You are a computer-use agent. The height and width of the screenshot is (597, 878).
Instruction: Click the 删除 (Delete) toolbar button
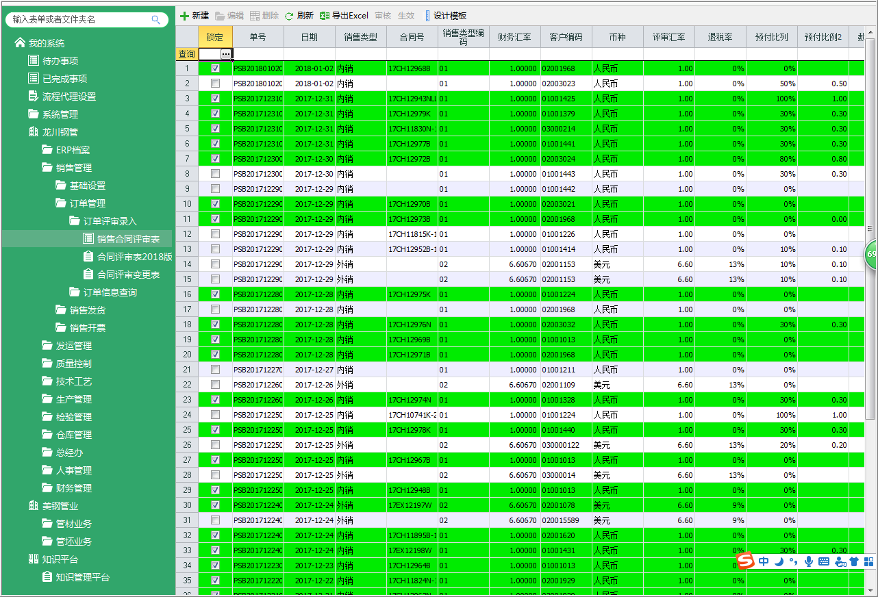pyautogui.click(x=264, y=15)
